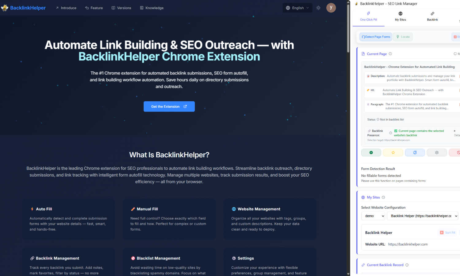
Task: Click the Backlink Management lightning-link icon
Action: tap(32, 258)
